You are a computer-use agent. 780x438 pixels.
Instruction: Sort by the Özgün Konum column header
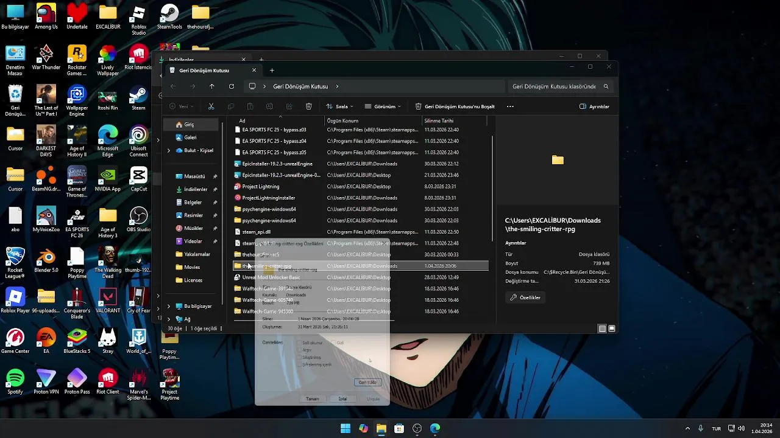click(373, 120)
